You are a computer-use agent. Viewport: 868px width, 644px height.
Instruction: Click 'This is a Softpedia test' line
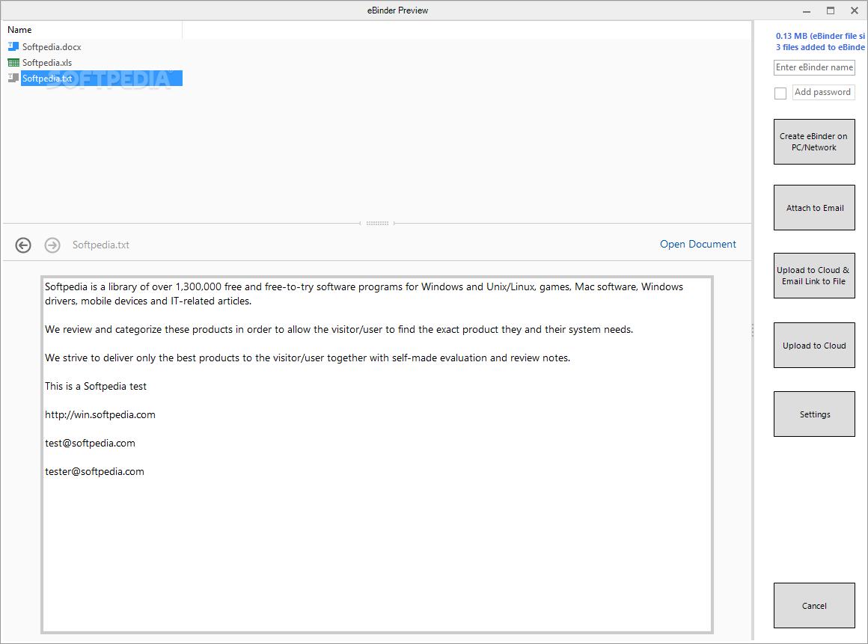96,386
